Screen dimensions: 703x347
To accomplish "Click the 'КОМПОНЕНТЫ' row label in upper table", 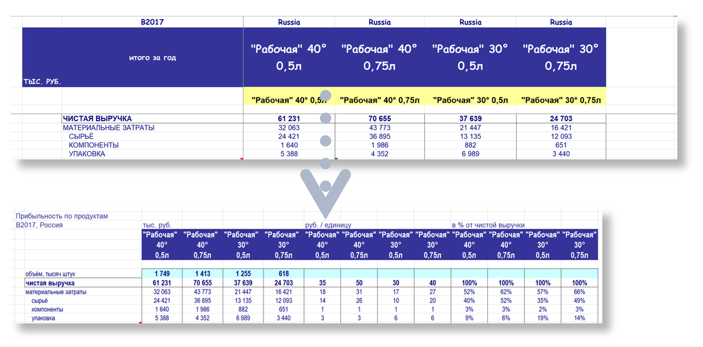I will tap(94, 145).
